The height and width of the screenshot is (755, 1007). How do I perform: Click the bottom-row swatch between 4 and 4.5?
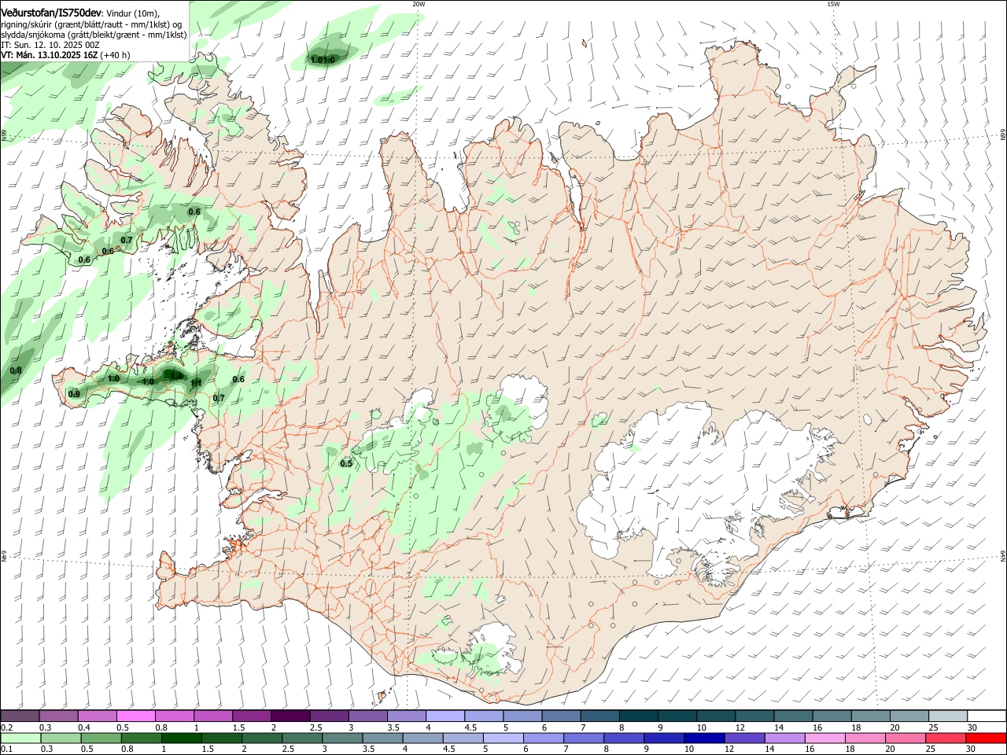click(425, 738)
